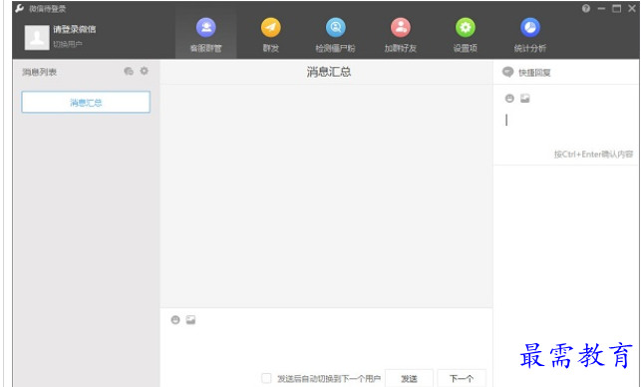Open the 统计分析 statistics tab
The height and width of the screenshot is (387, 641).
(529, 36)
